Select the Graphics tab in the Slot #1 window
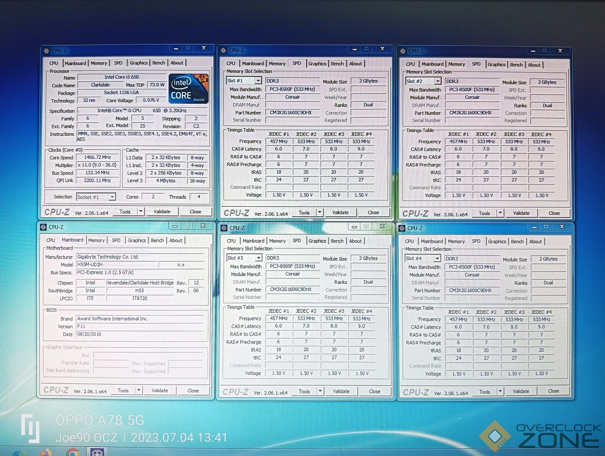This screenshot has width=605, height=456. [317, 63]
